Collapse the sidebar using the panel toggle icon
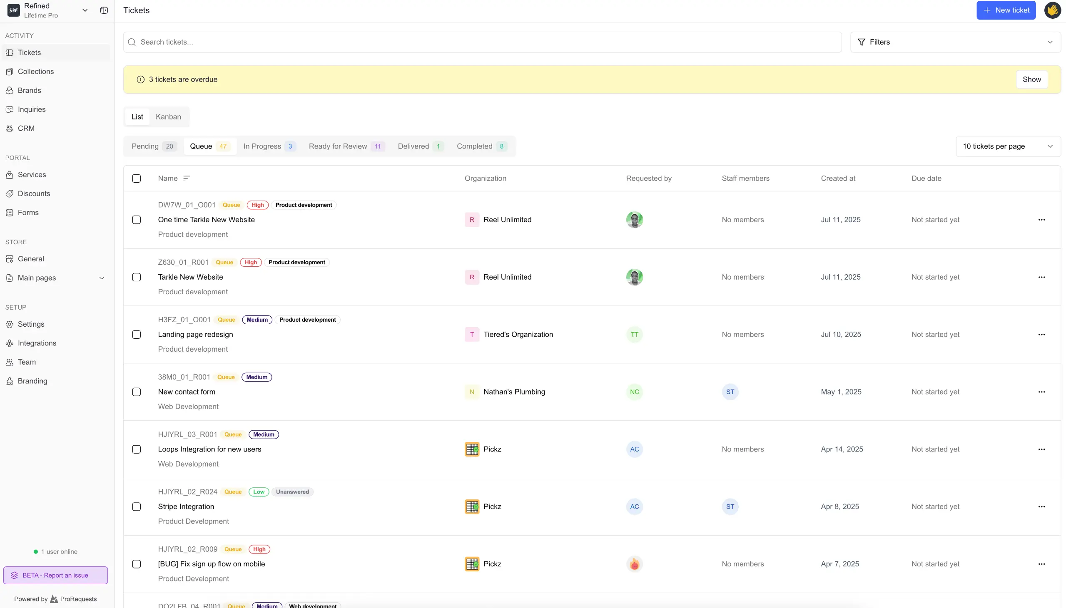Screen dimensions: 1066x608 (103, 10)
